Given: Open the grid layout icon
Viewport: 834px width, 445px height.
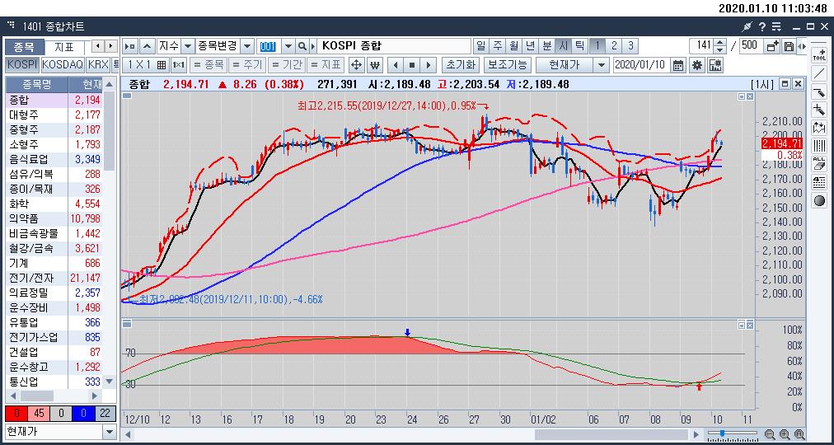Looking at the screenshot, I should 162,65.
